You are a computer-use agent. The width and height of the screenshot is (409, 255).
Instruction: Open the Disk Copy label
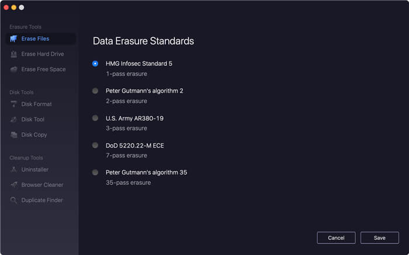tap(34, 135)
